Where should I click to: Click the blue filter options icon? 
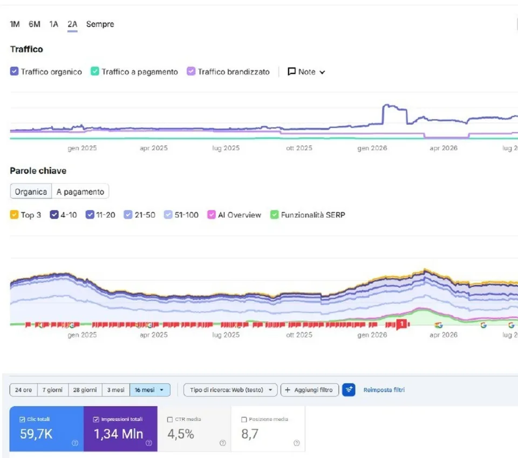[x=349, y=390]
